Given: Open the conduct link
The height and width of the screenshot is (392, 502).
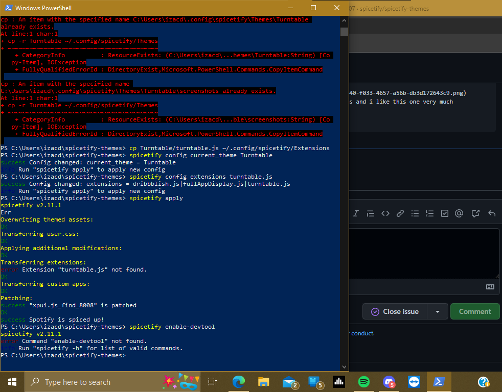Looking at the screenshot, I should [362, 333].
